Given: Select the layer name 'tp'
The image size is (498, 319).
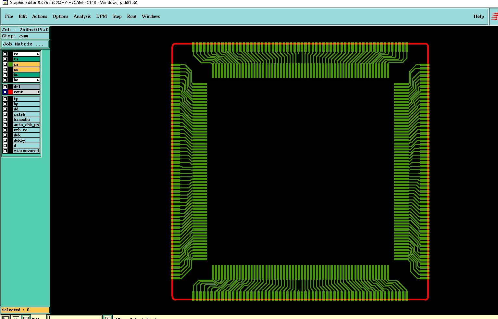Looking at the screenshot, I should coord(26,99).
